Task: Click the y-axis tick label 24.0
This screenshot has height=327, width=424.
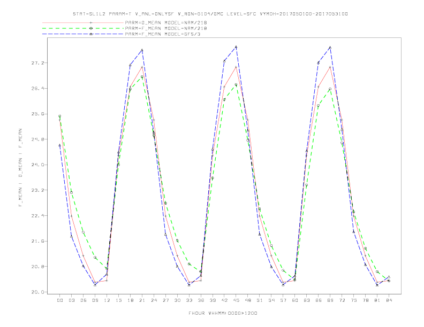Action: 37,165
